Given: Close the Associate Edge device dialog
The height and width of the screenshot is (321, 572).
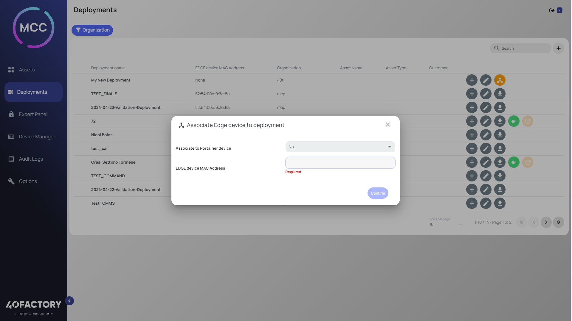Looking at the screenshot, I should pos(387,125).
